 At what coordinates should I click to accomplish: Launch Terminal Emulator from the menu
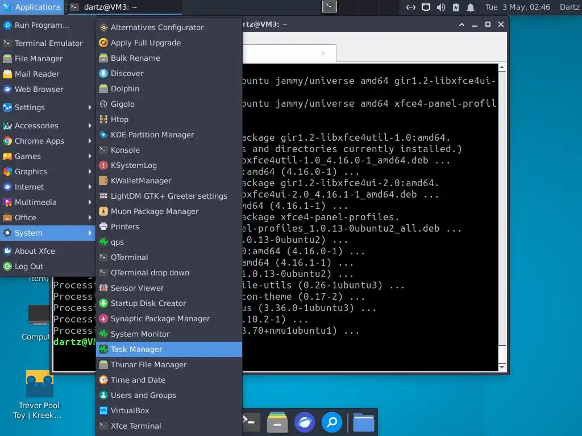pyautogui.click(x=48, y=43)
